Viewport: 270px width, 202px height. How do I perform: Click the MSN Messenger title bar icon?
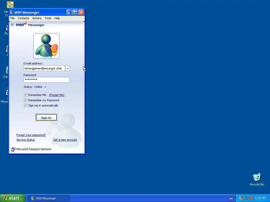12,12
